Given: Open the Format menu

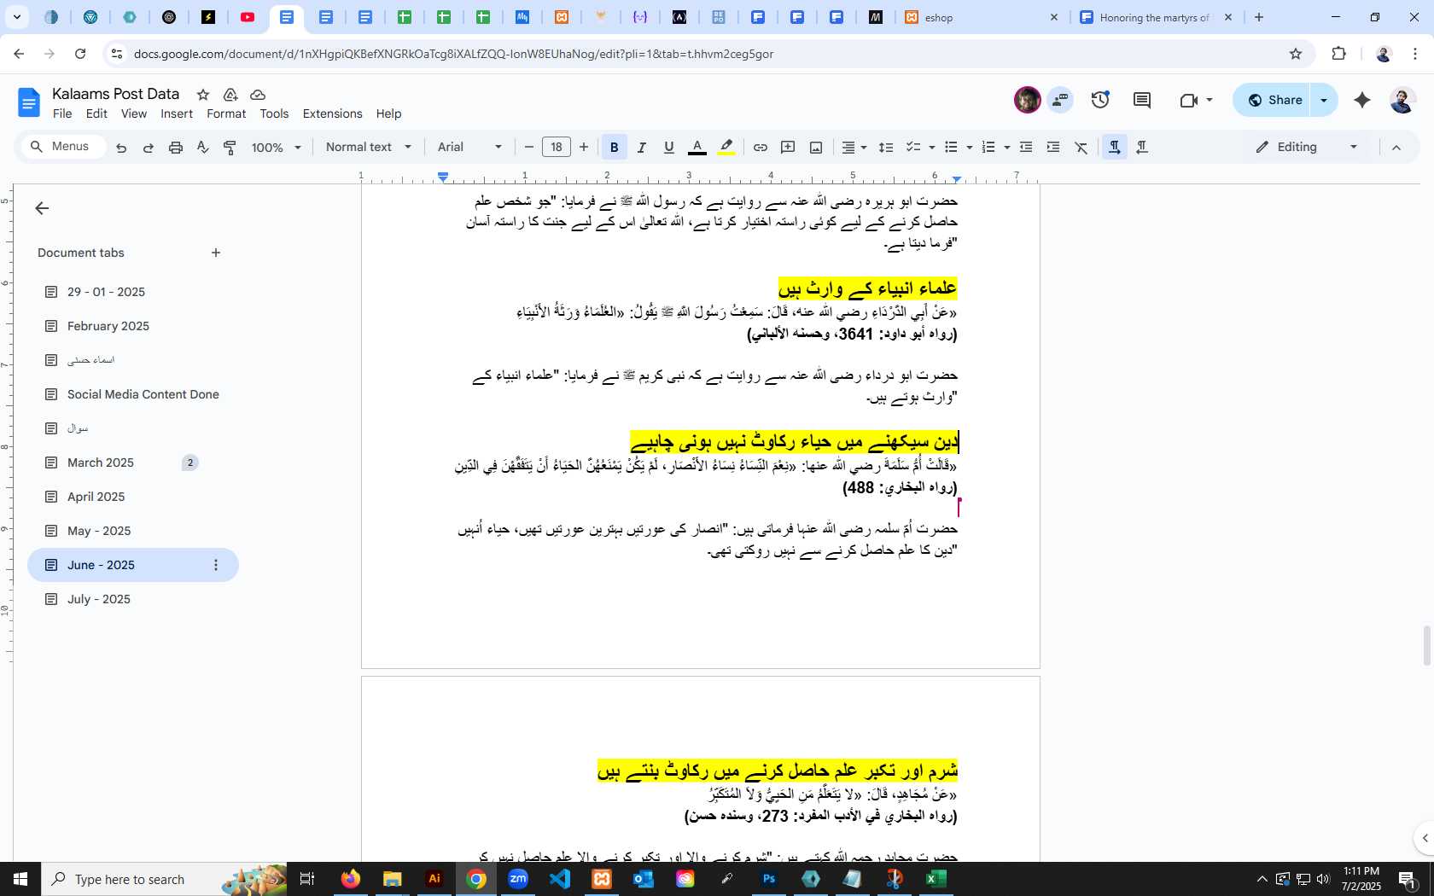Looking at the screenshot, I should pos(226,113).
